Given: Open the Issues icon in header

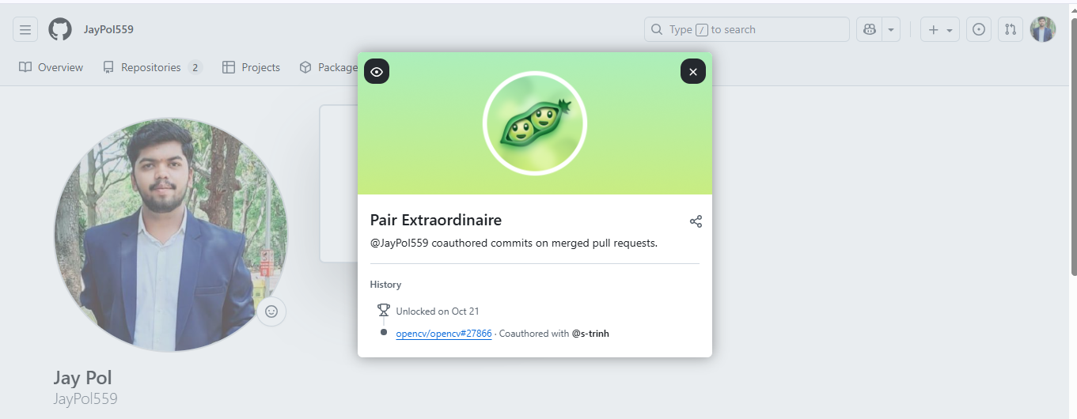Looking at the screenshot, I should click(979, 29).
